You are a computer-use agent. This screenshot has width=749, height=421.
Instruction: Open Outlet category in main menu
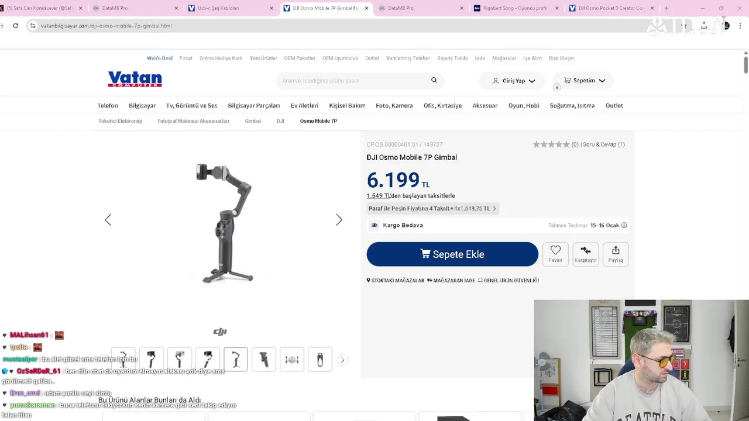[x=614, y=106]
